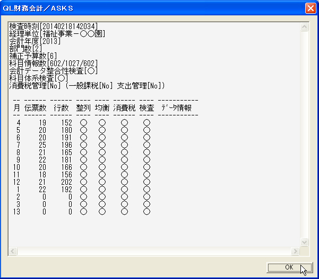This screenshot has height=279, width=319.
Task: Click the 経理単位[福祉事業－○○園] line
Action: pos(57,34)
